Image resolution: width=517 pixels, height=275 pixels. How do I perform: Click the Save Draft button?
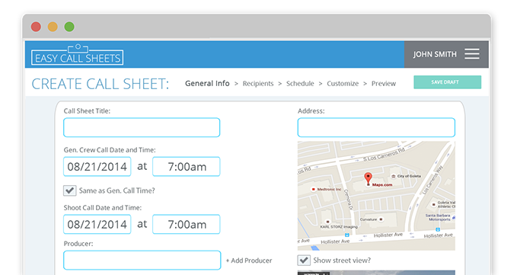448,82
